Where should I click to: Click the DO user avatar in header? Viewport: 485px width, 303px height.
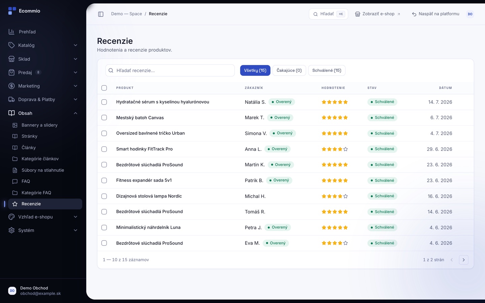point(470,14)
